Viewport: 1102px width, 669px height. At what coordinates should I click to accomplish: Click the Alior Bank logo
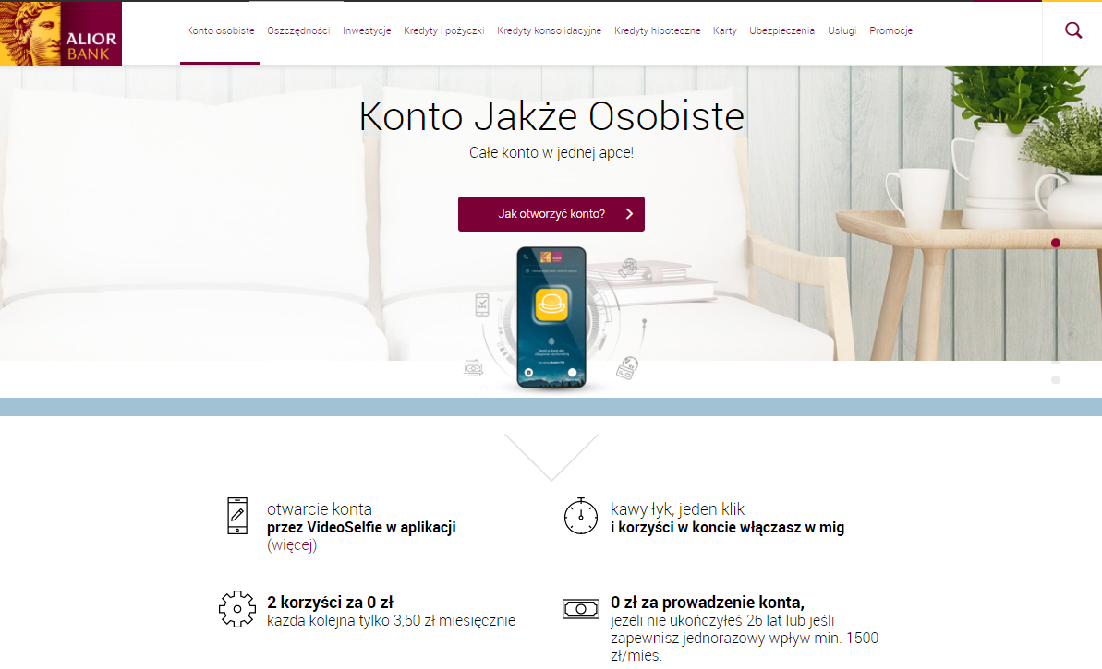pos(61,34)
